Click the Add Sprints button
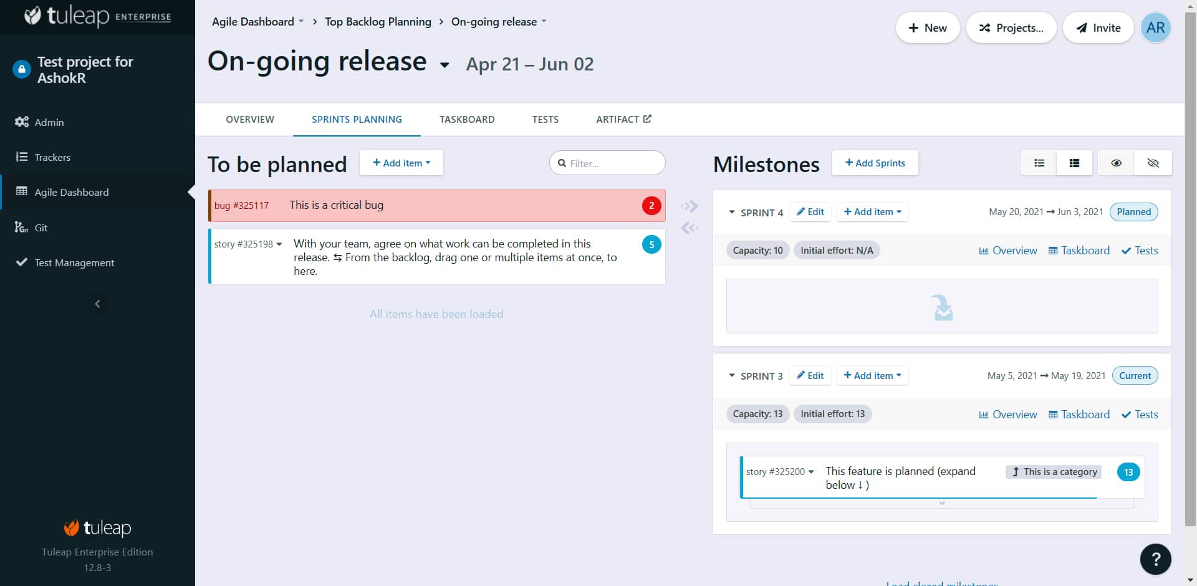The width and height of the screenshot is (1197, 586). tap(875, 163)
